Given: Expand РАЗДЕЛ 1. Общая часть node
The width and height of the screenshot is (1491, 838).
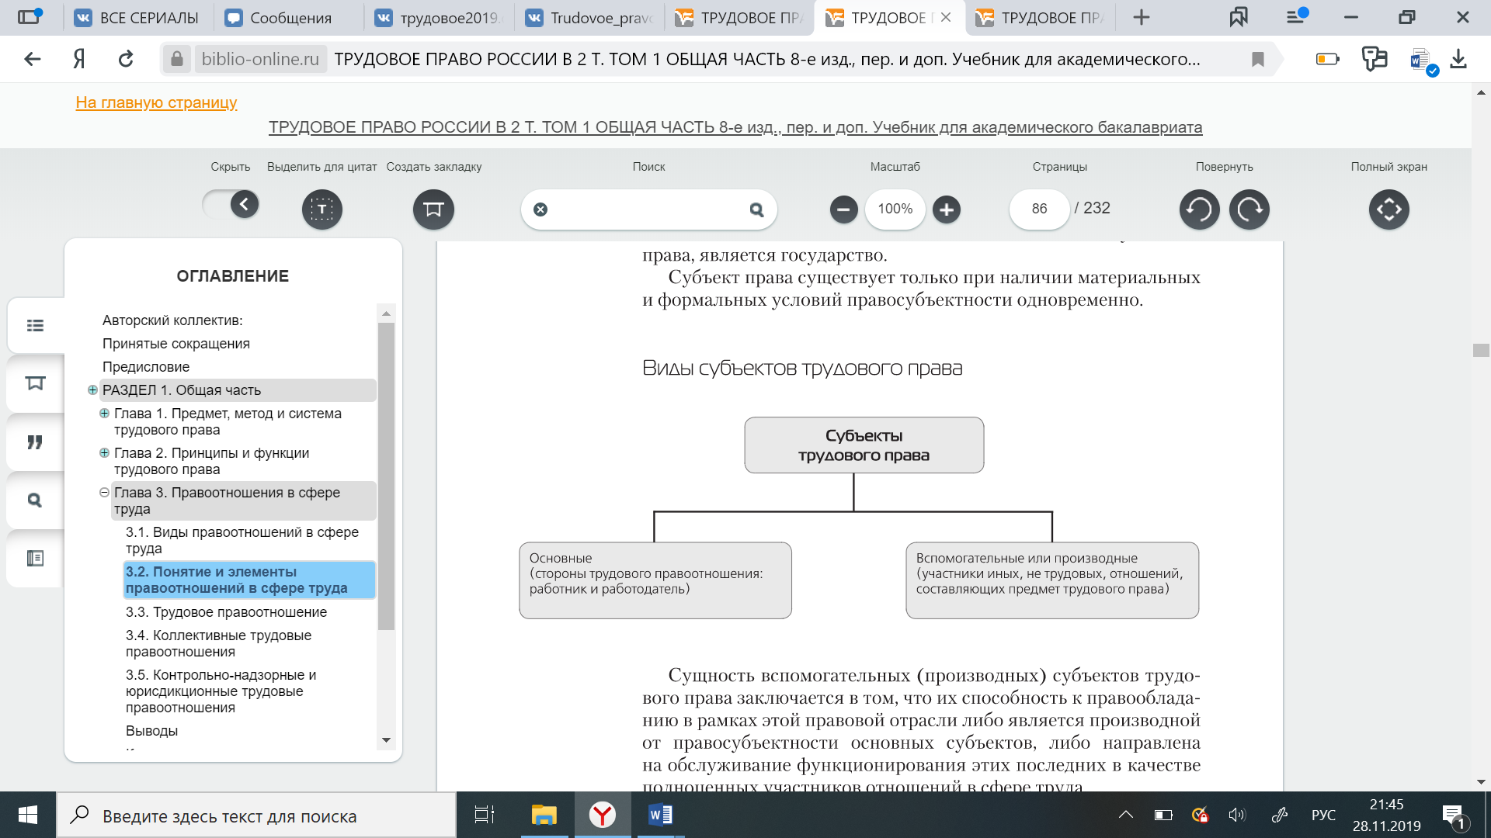Looking at the screenshot, I should (92, 390).
